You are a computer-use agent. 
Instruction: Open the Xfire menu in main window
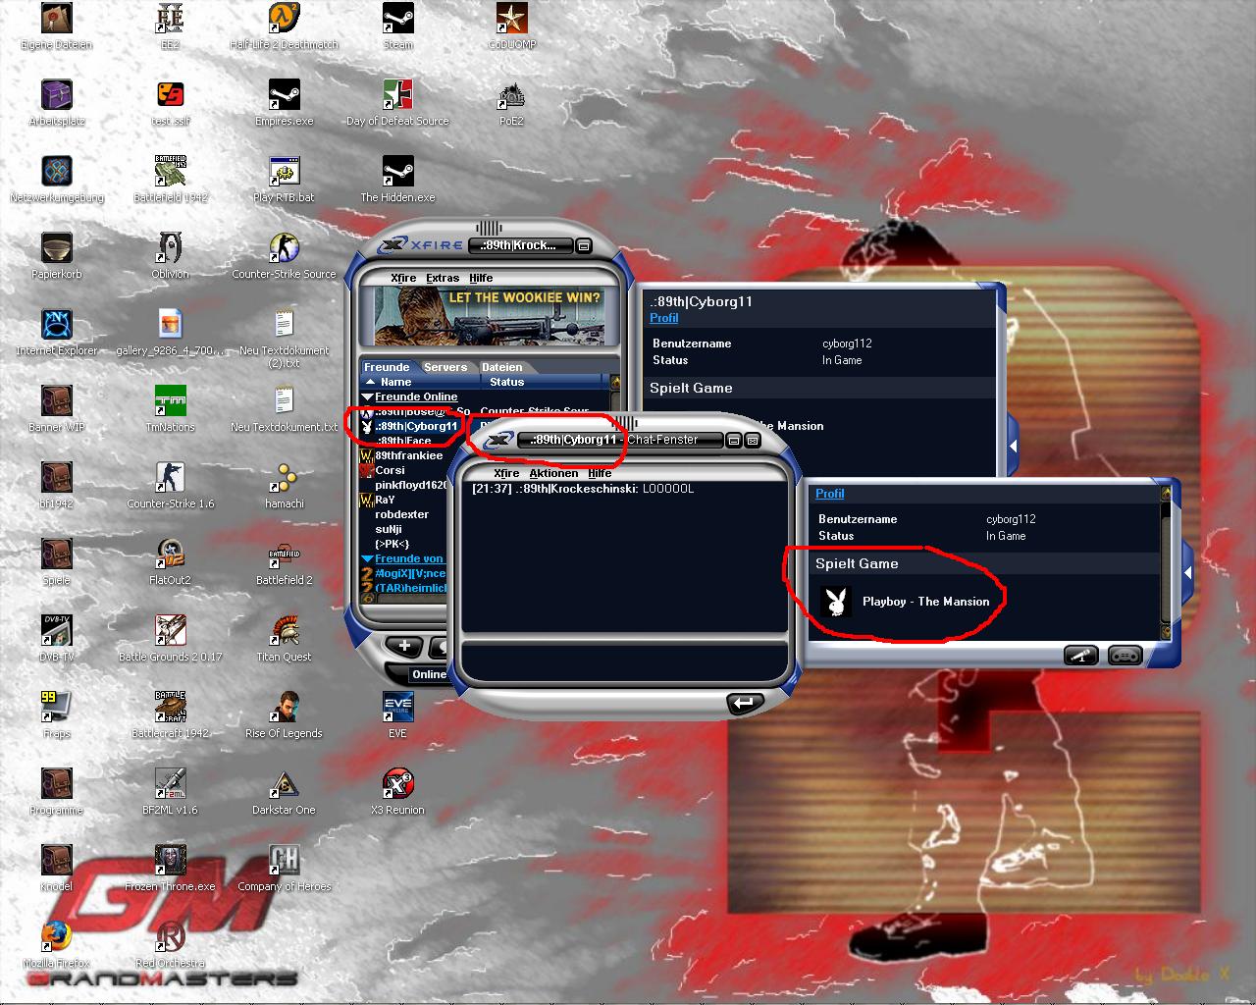[x=402, y=278]
